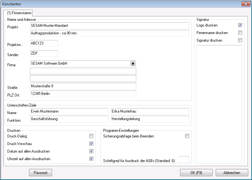This screenshot has height=180, width=252.
Task: Click the Abbrechen button
Action: pos(232,173)
